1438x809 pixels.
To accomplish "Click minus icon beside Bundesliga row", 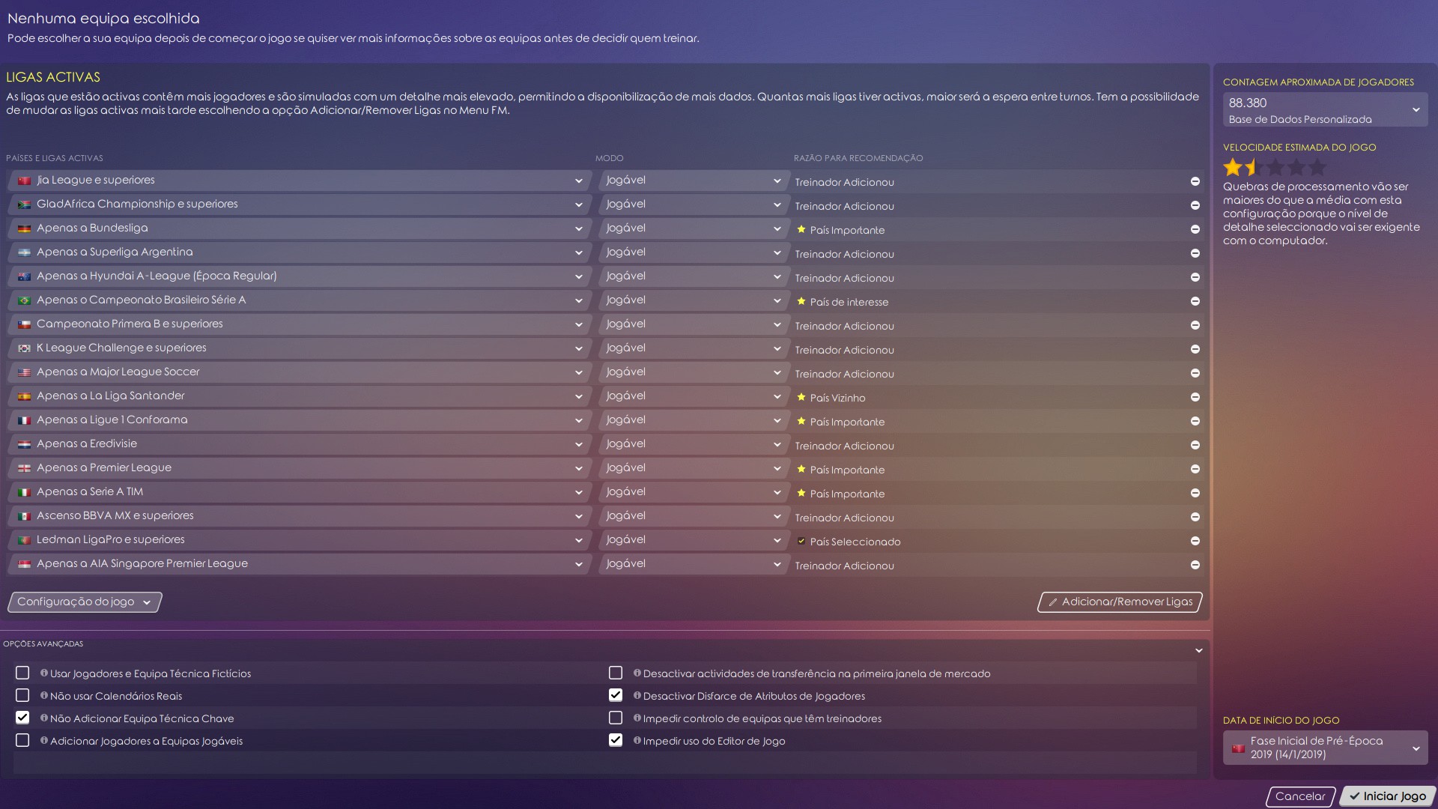I will point(1195,229).
